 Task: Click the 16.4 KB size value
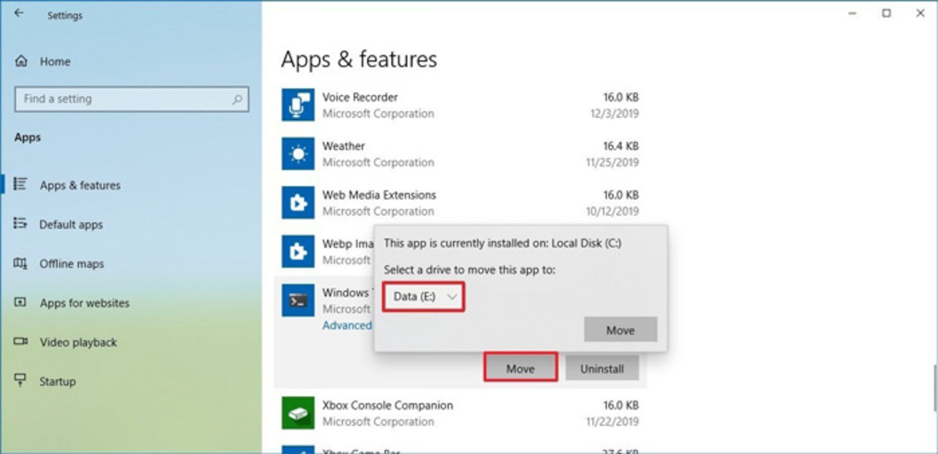pyautogui.click(x=620, y=146)
